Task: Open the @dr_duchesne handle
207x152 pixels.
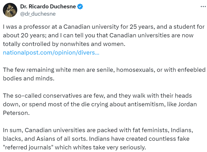Action: tap(38, 14)
